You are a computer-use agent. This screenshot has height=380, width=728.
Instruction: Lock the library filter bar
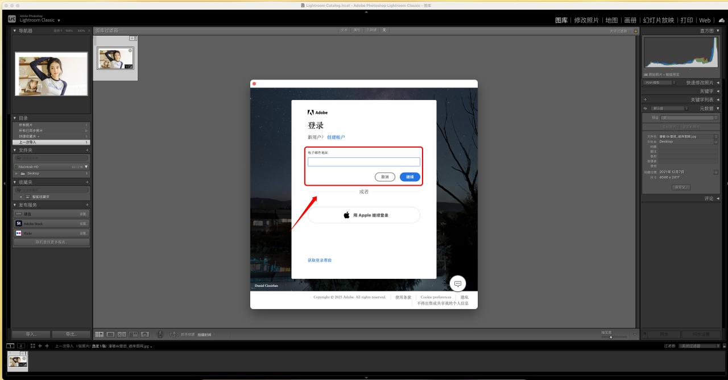[636, 31]
